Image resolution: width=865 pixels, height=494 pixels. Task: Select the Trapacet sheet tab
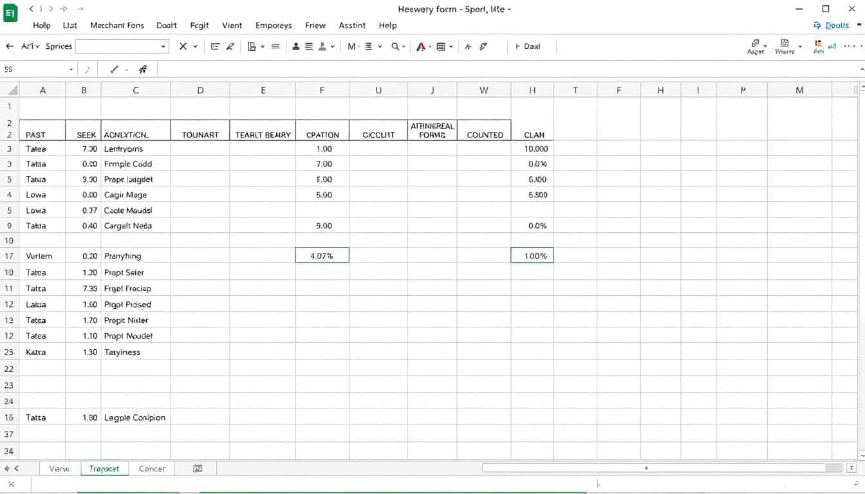click(104, 468)
